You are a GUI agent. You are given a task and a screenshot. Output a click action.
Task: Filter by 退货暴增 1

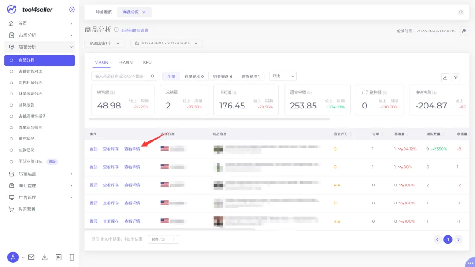(x=250, y=76)
